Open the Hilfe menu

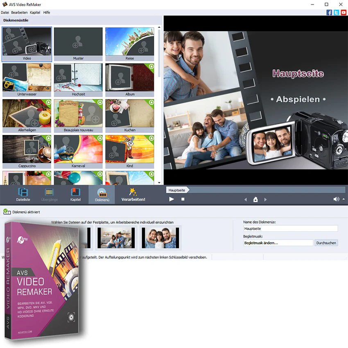47,12
